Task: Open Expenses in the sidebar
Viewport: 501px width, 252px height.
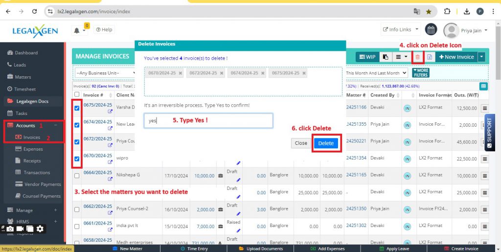Action: coord(33,149)
